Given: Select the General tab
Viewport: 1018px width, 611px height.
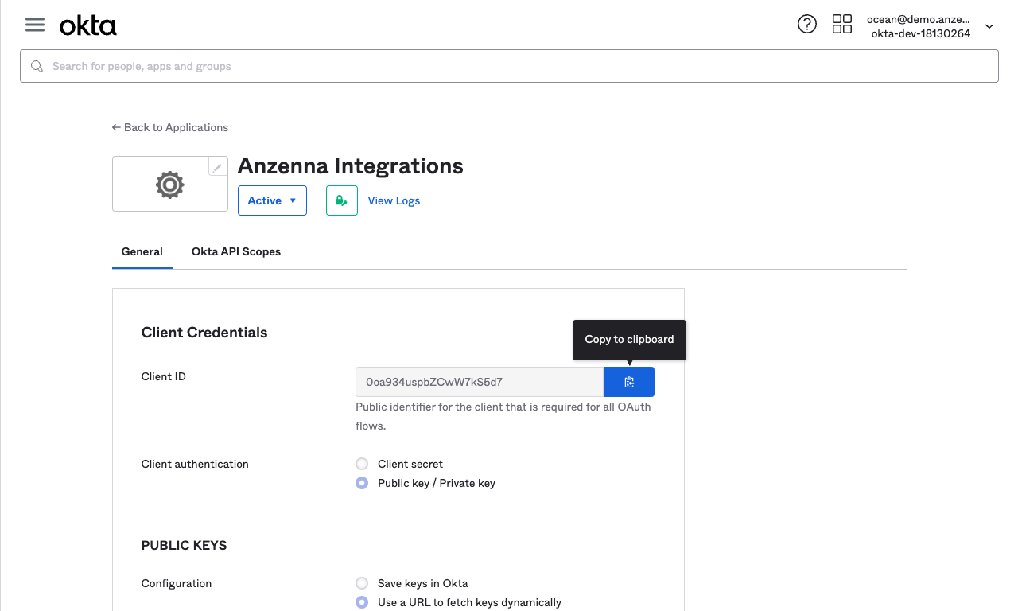Looking at the screenshot, I should point(142,251).
